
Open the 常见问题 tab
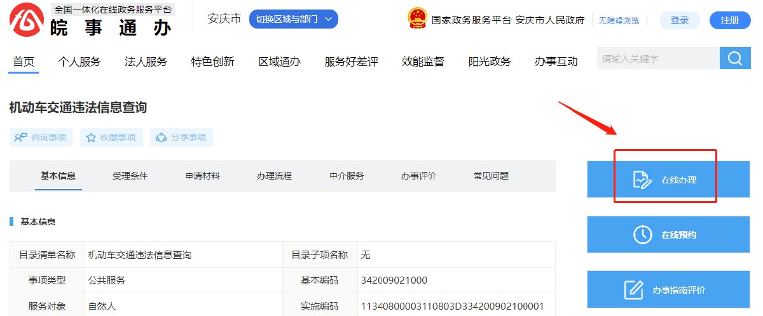click(491, 176)
